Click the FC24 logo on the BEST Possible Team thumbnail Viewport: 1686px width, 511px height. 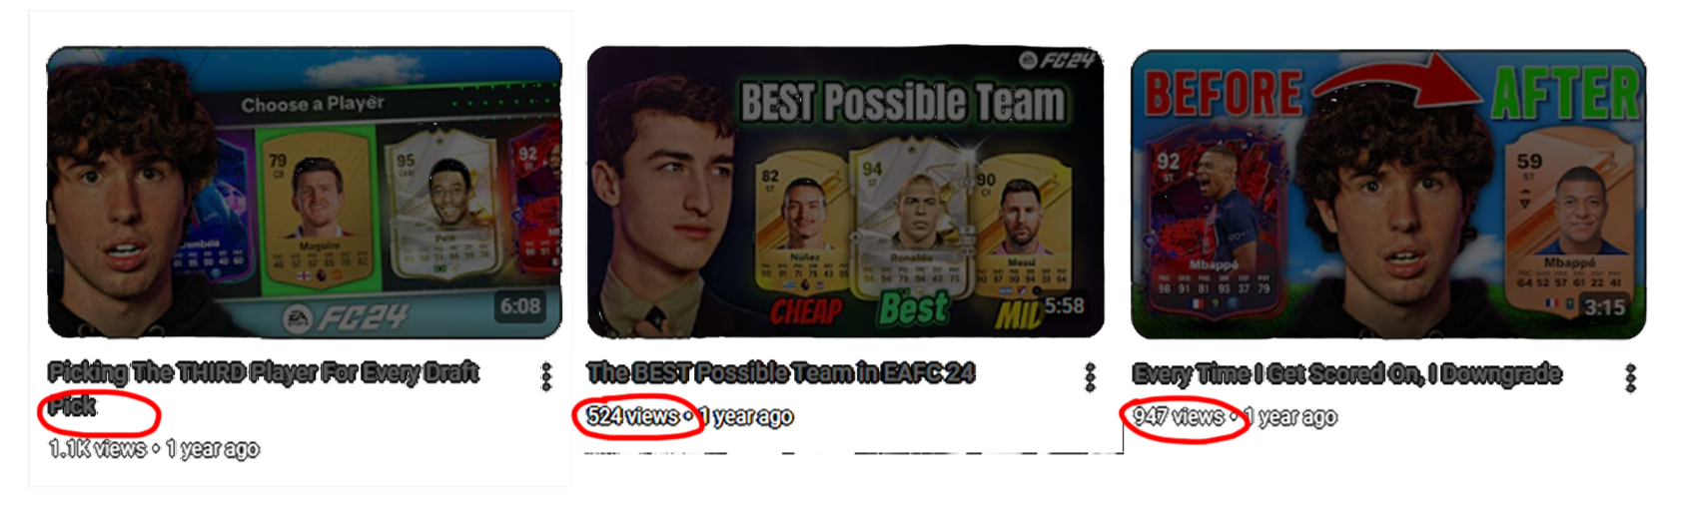point(1056,61)
